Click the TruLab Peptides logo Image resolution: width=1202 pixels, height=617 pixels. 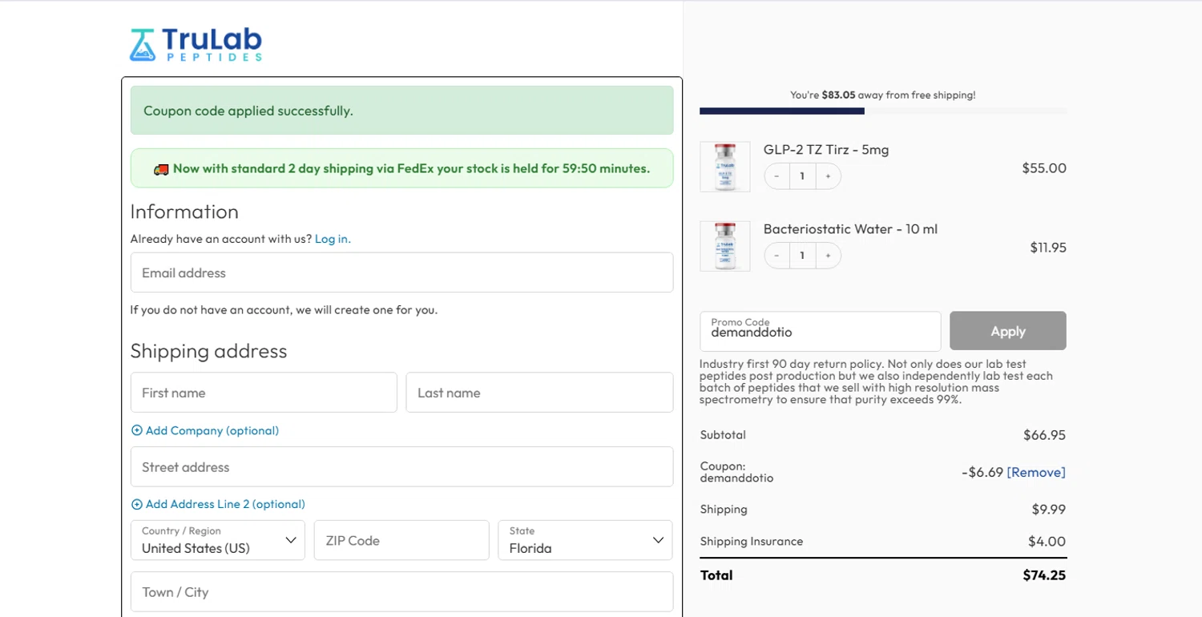(x=196, y=45)
